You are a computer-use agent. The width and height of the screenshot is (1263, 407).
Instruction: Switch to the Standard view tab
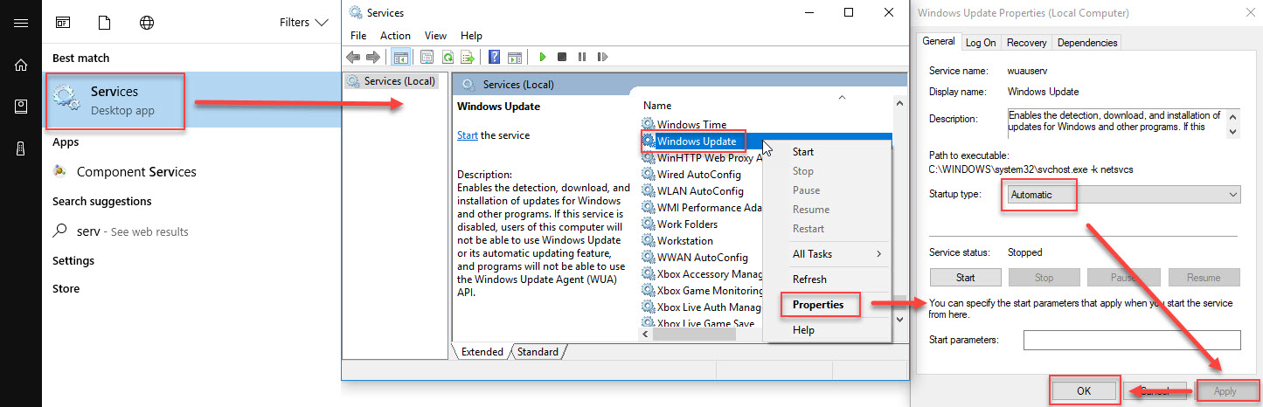538,352
